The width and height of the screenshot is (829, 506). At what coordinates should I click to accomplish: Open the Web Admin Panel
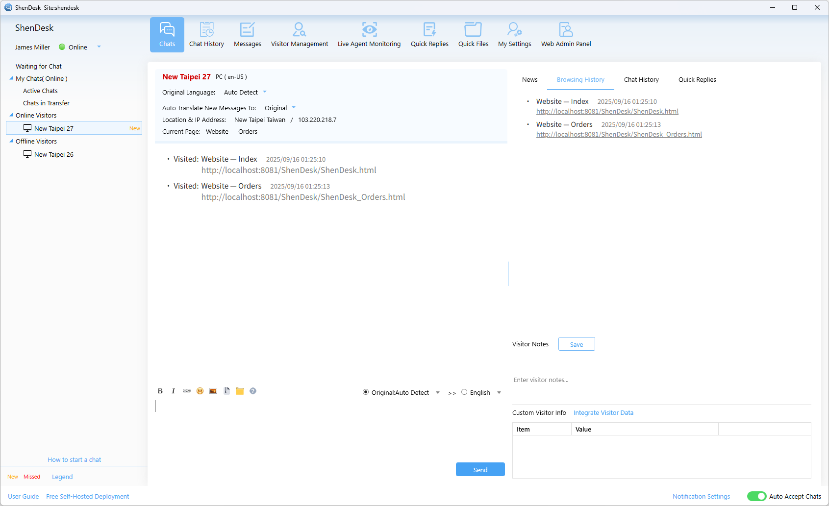click(566, 35)
